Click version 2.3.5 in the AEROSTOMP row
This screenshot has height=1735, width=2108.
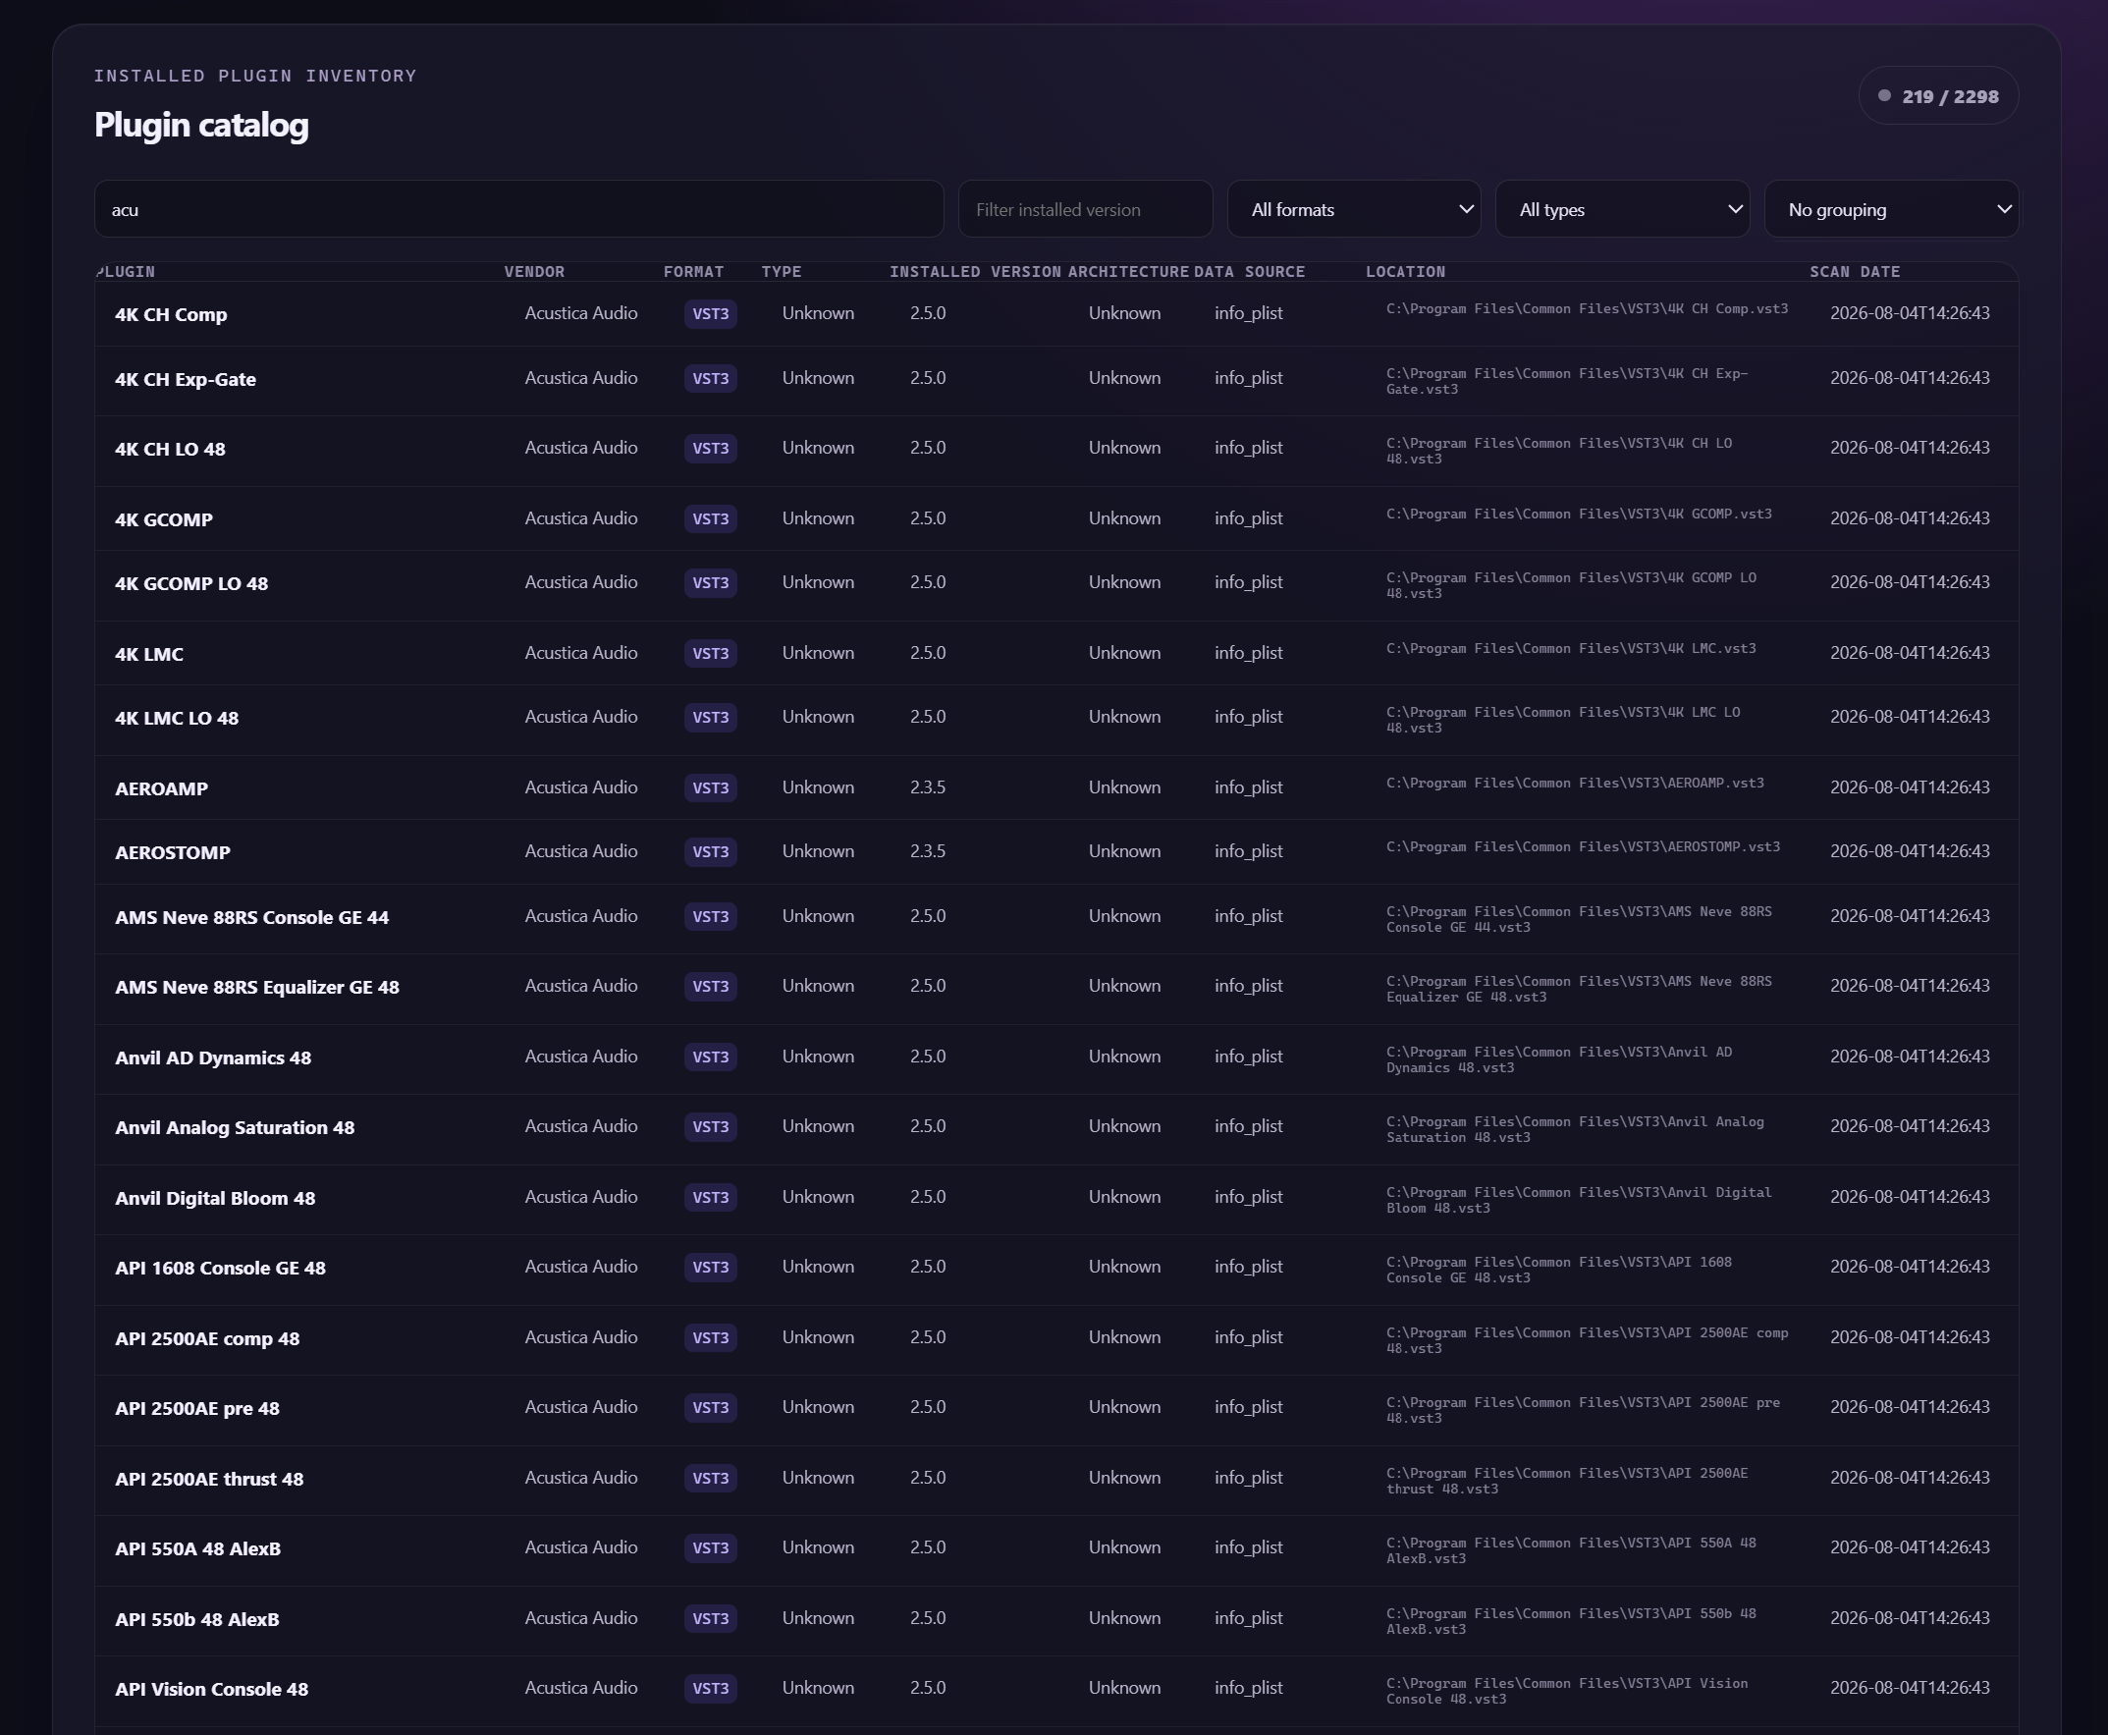928,851
